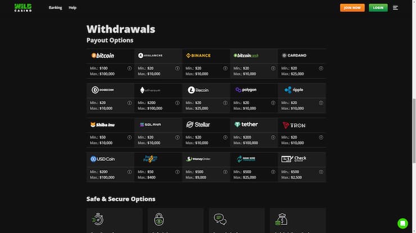Show info for USD Coin limits

click(x=129, y=172)
